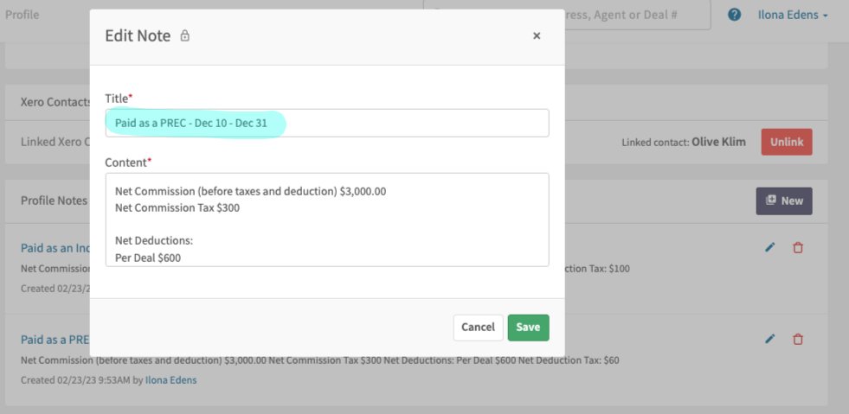Click trash delete icon for 'Paid as an Ind' note
This screenshot has height=414, width=849.
[x=798, y=248]
